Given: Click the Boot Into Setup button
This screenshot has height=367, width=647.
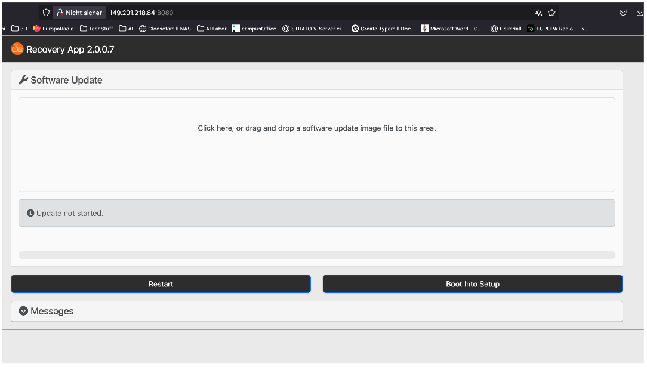Looking at the screenshot, I should pos(472,283).
